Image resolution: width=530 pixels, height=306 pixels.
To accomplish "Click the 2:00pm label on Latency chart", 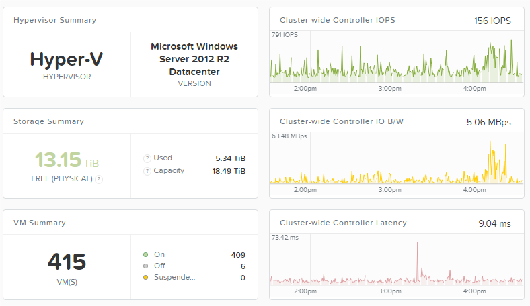I will (305, 291).
